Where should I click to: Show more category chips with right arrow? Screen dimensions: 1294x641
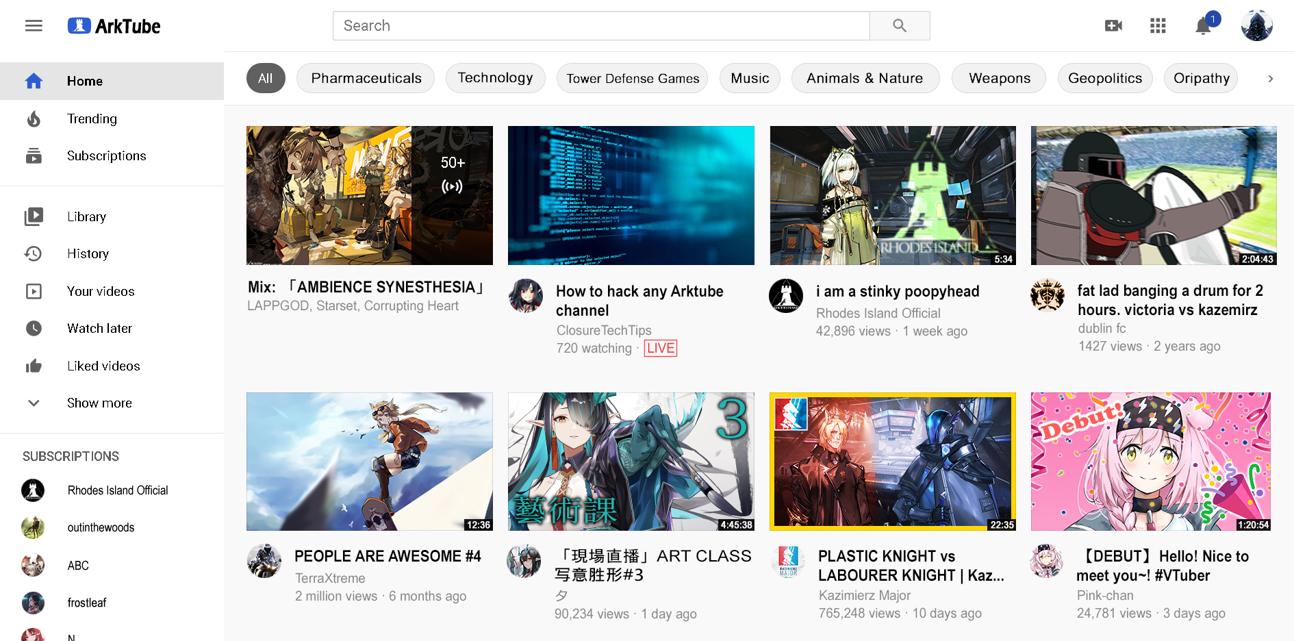[1271, 79]
